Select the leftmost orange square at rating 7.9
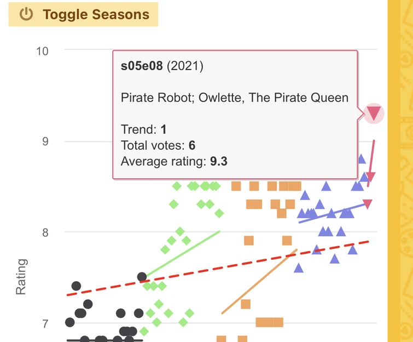This screenshot has width=413, height=342. pyautogui.click(x=249, y=241)
